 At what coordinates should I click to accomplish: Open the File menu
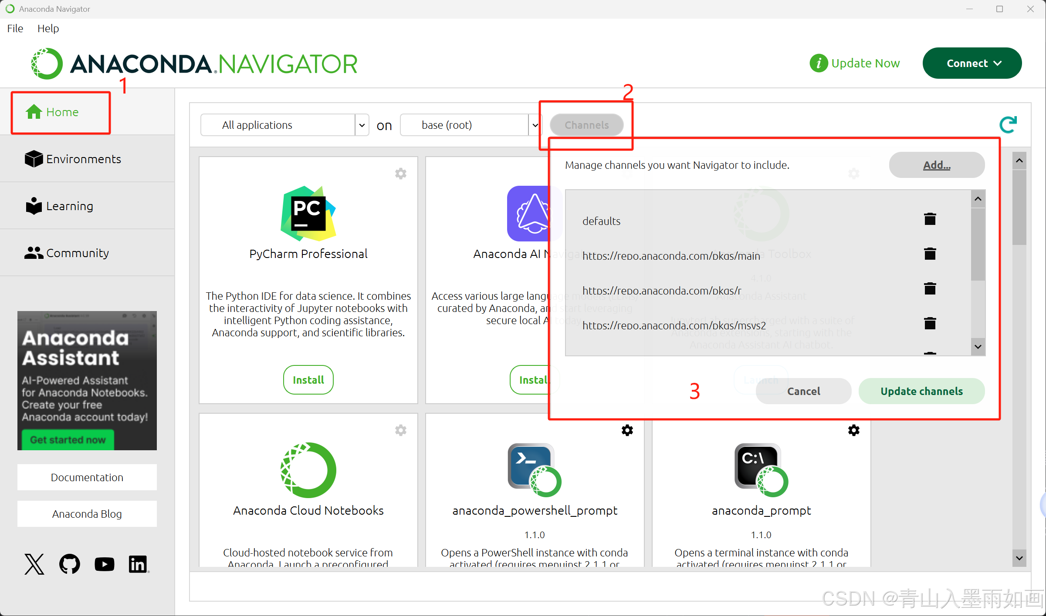click(x=15, y=29)
